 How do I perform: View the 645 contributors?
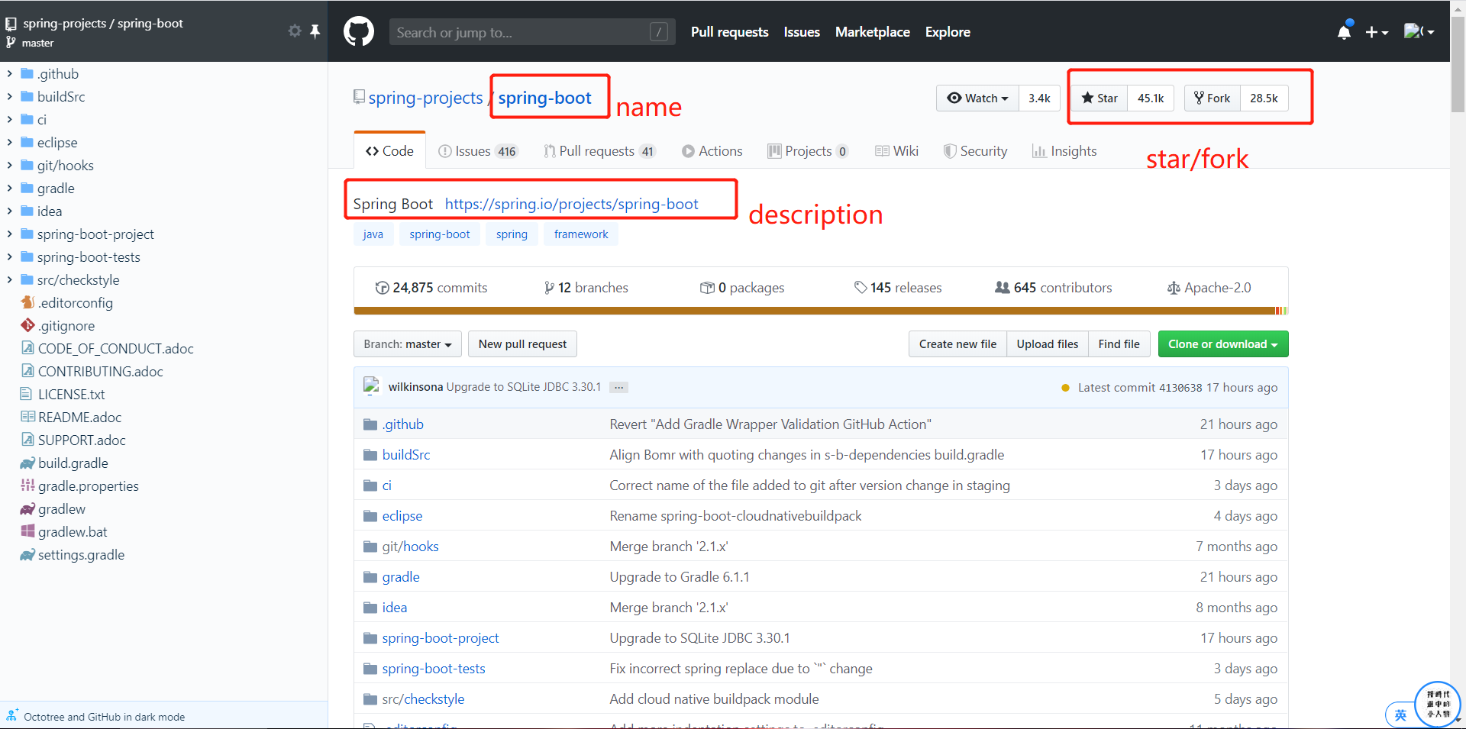1054,288
